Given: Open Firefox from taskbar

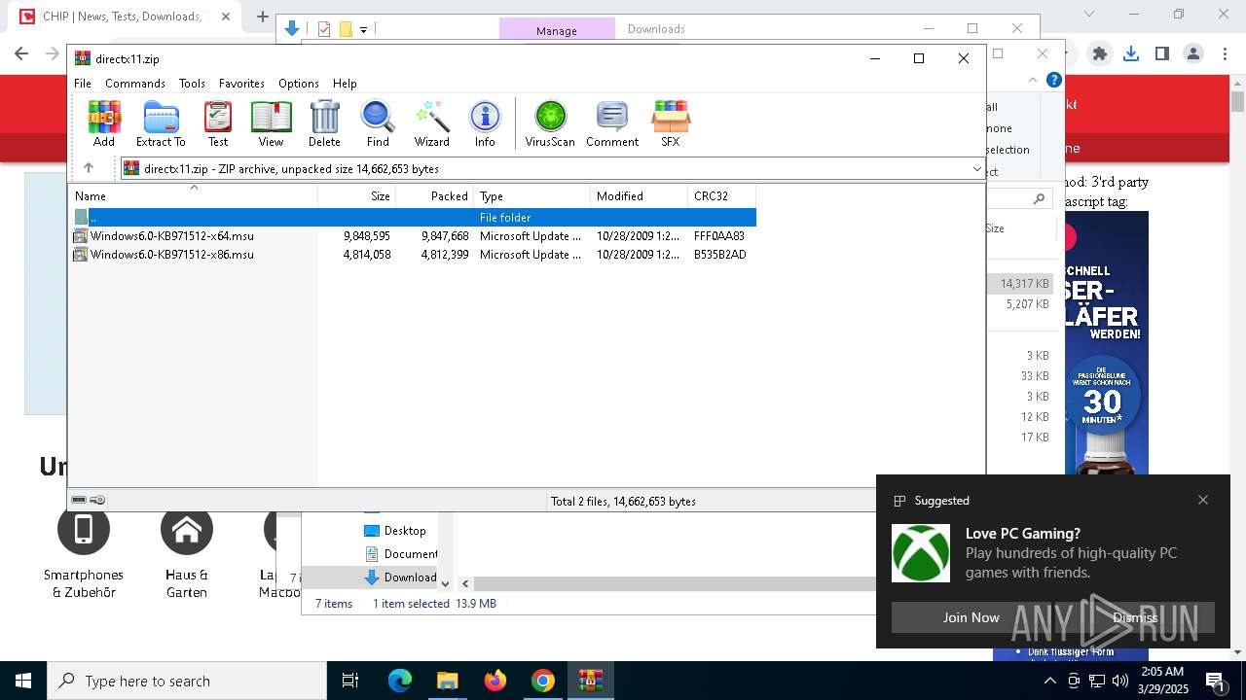Looking at the screenshot, I should tap(495, 681).
